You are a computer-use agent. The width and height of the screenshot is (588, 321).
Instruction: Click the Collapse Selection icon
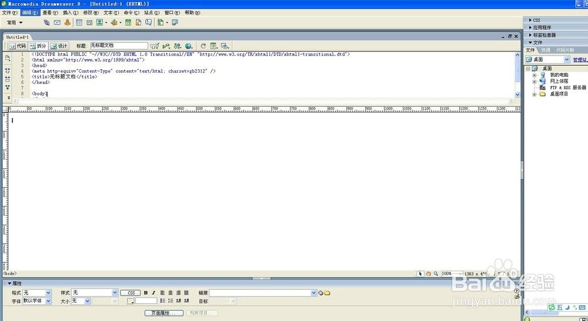click(x=8, y=79)
